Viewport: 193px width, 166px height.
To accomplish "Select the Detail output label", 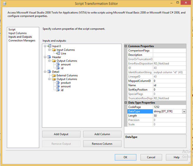I will pos(56,72).
